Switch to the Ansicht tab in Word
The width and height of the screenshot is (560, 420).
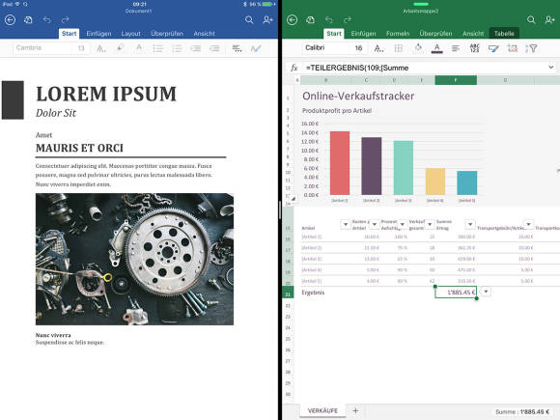205,34
